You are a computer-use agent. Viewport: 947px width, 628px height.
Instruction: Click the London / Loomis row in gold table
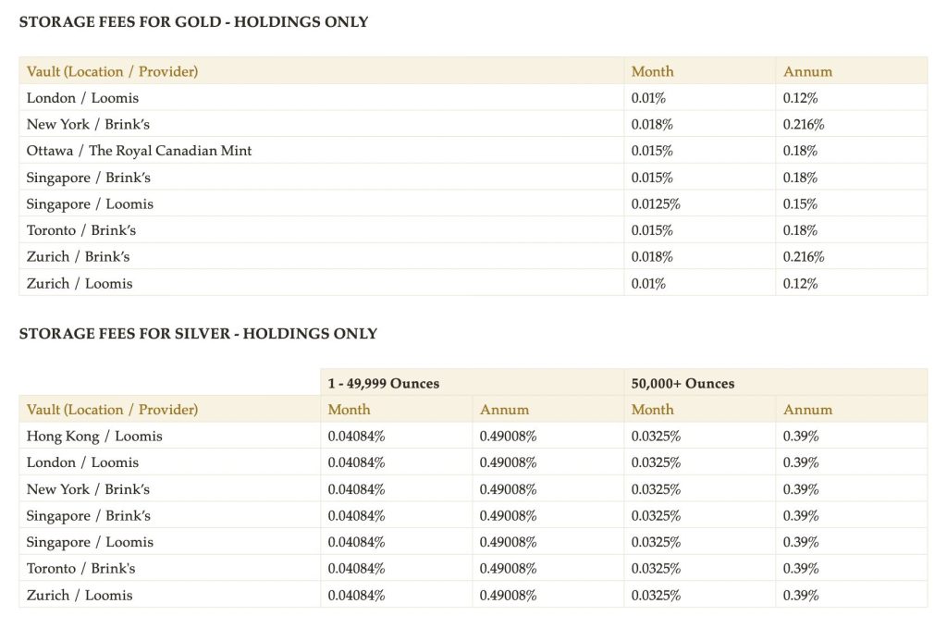click(x=82, y=98)
